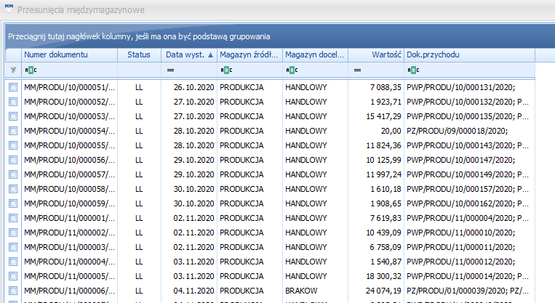Click ascending sort arrow in Data wyst. header

tap(211, 54)
